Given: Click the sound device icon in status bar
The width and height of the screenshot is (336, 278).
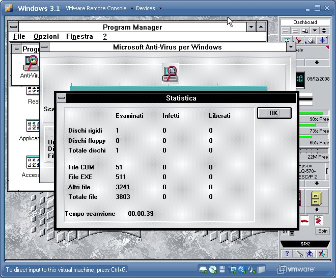Looking at the screenshot, I should pos(251,269).
